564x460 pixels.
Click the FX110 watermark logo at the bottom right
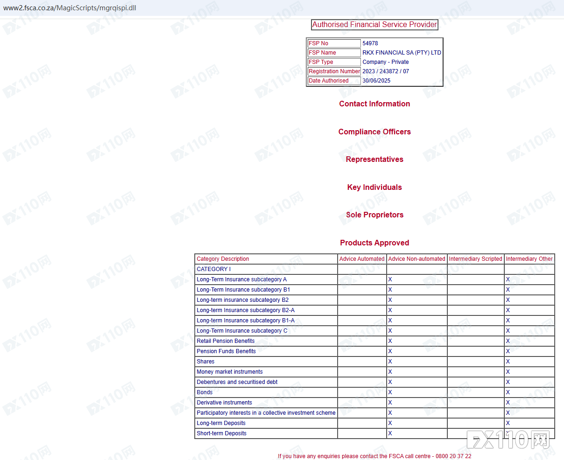[x=508, y=440]
